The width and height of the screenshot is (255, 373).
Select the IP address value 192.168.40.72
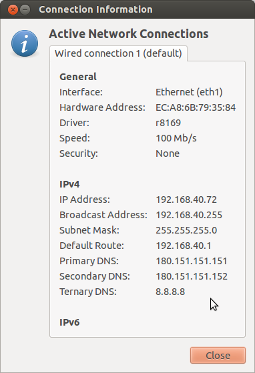(186, 200)
